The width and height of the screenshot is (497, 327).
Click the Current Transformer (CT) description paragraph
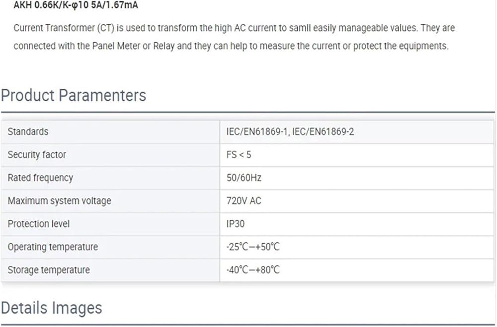pyautogui.click(x=234, y=37)
